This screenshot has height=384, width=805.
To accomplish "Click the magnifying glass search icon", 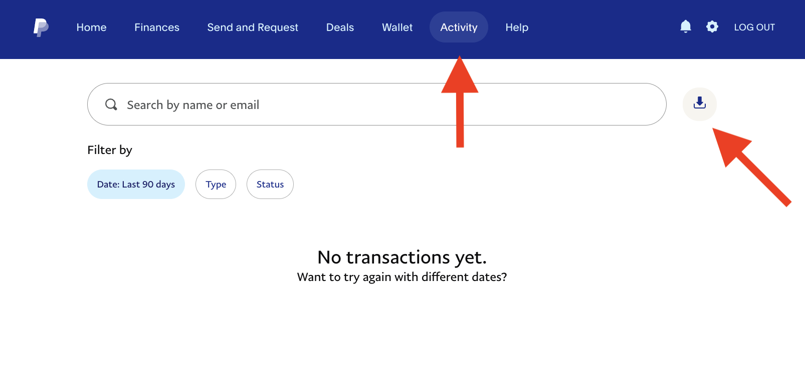I will 111,104.
